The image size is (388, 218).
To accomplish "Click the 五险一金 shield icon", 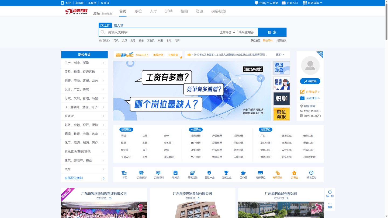I will coord(209,173).
